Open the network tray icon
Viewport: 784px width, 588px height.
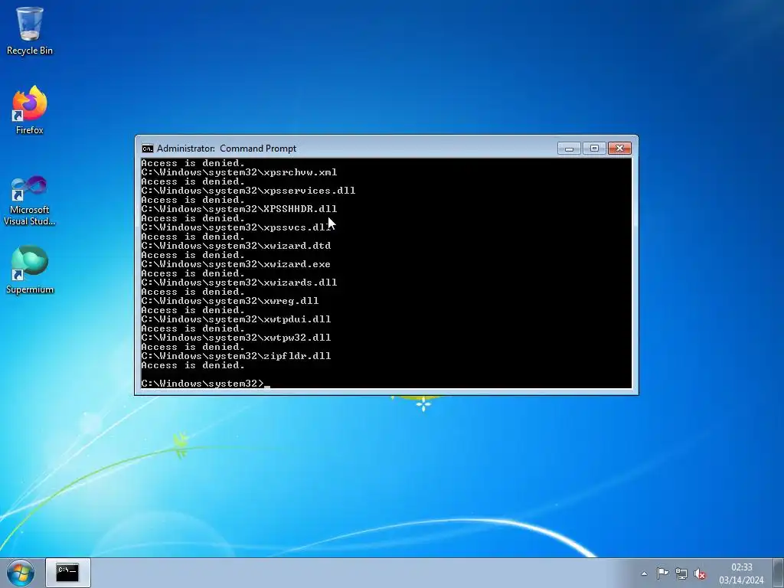pyautogui.click(x=681, y=573)
